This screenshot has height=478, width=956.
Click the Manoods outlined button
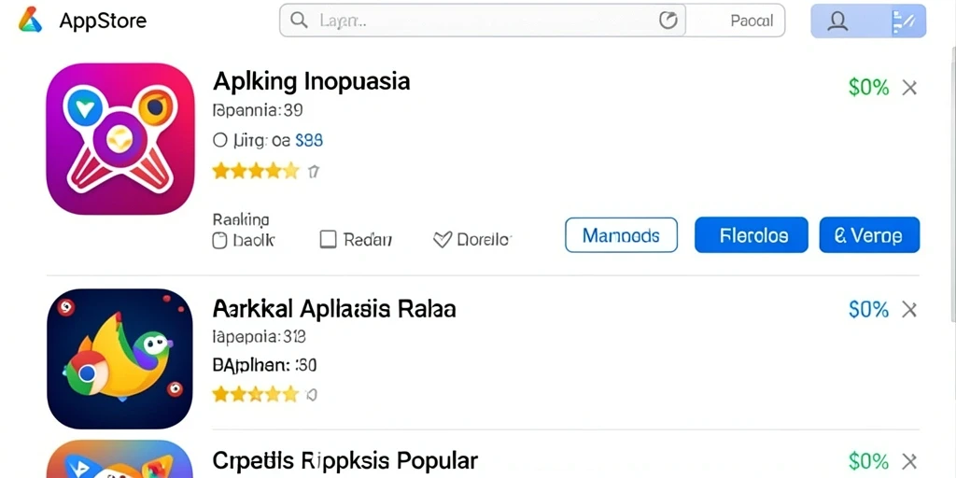pyautogui.click(x=621, y=234)
